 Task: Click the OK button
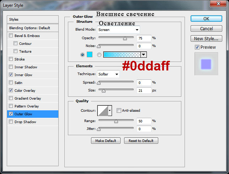[x=206, y=19]
